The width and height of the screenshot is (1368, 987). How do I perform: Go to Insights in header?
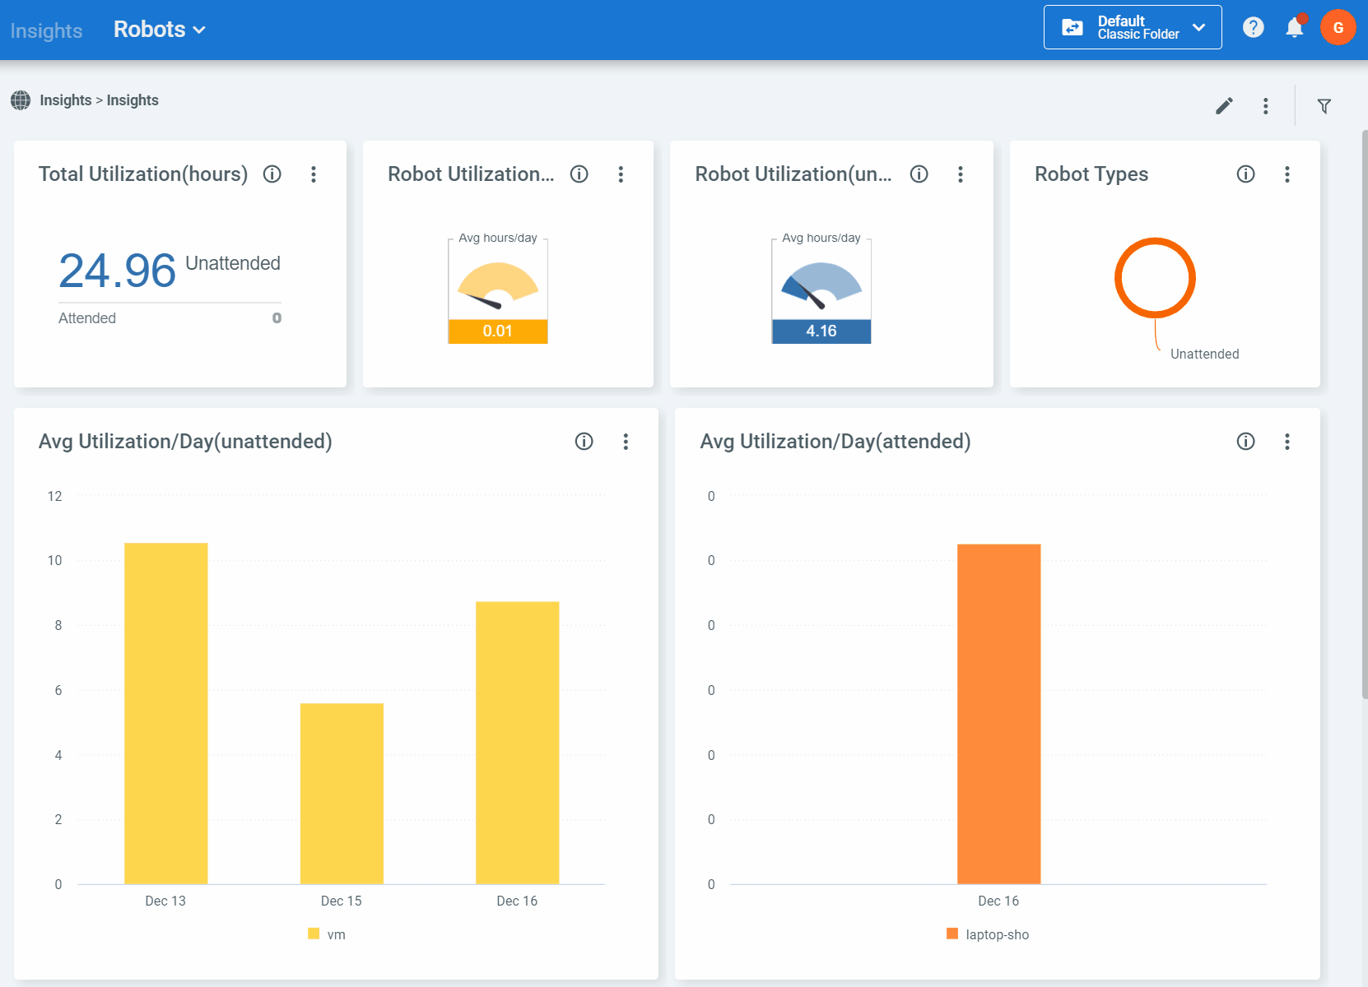[x=46, y=30]
